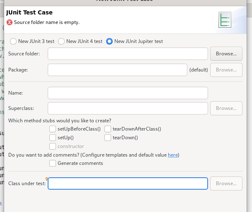Click the '(default)' package label
The height and width of the screenshot is (212, 252).
point(199,70)
